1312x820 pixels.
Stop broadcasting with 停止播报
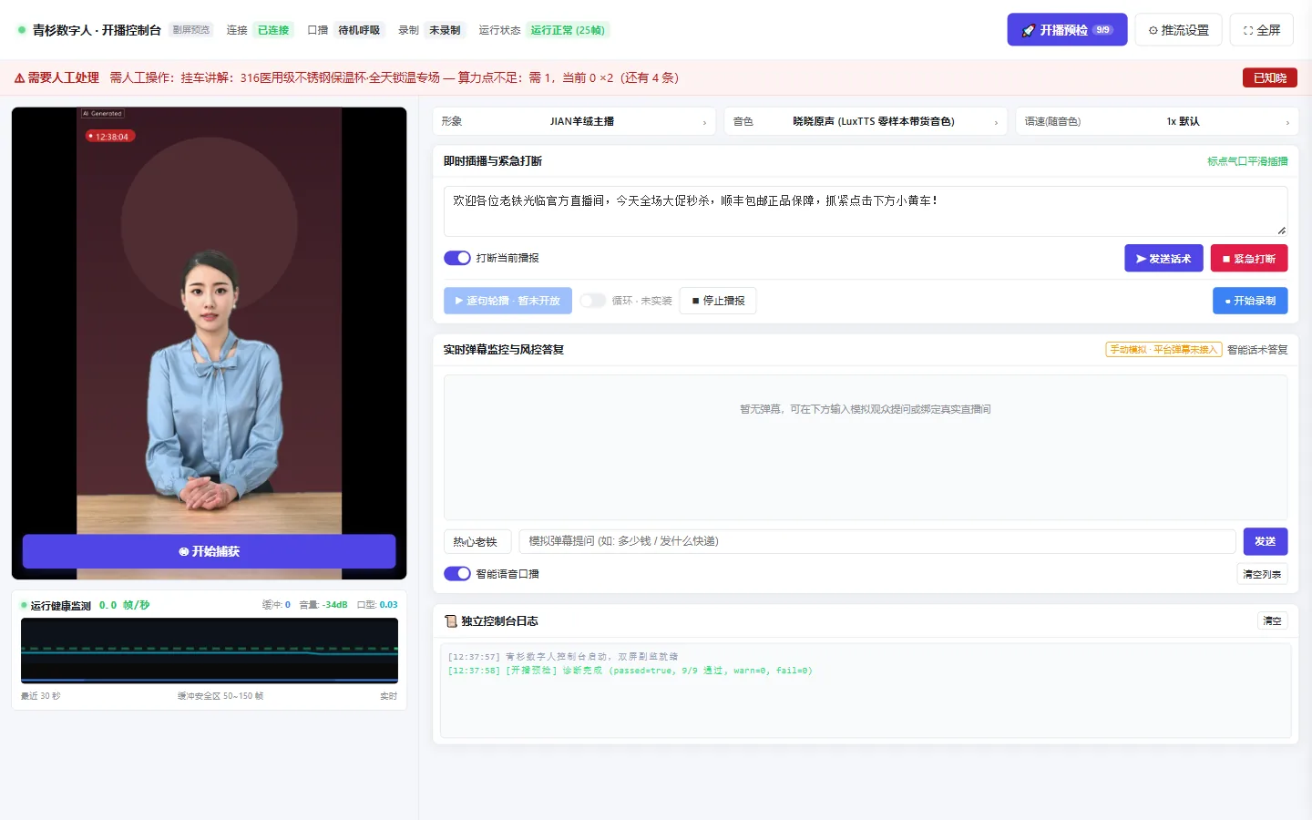click(718, 301)
